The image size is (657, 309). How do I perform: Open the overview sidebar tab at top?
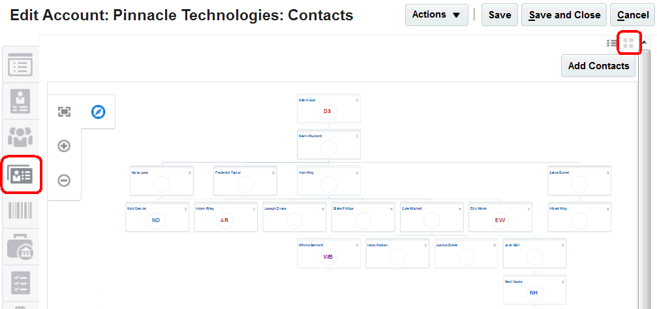click(x=20, y=65)
